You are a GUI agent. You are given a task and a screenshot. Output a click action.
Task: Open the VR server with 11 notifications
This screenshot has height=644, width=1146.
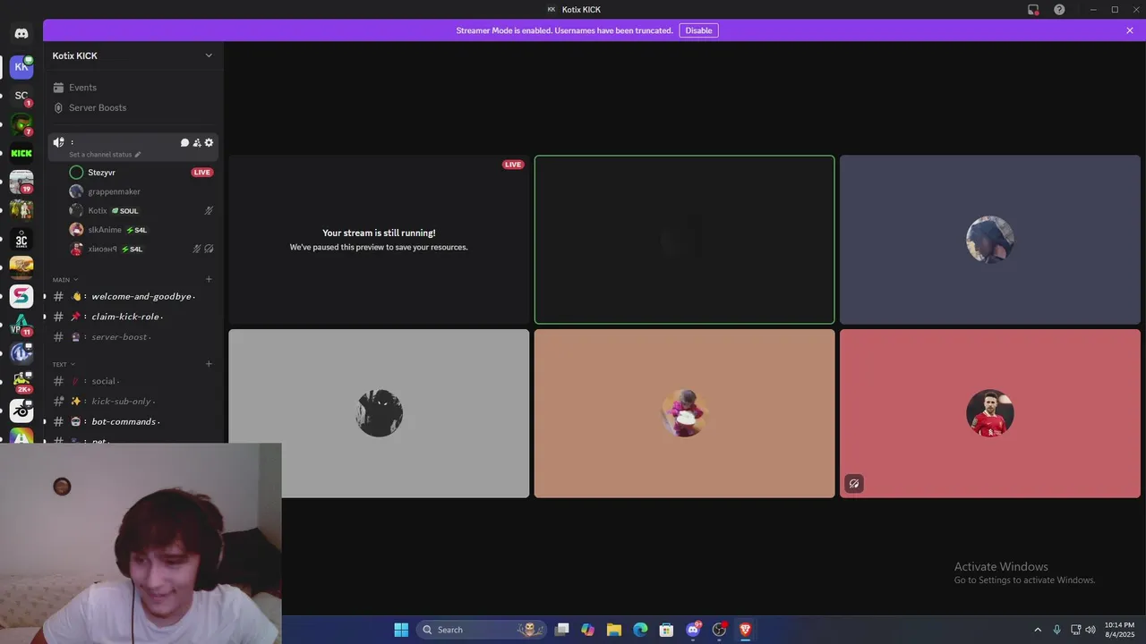pyautogui.click(x=21, y=325)
